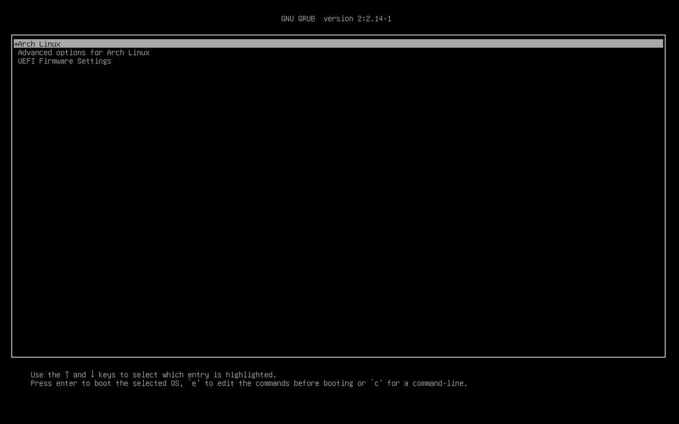Select the Arch Linux boot entry

[x=338, y=44]
